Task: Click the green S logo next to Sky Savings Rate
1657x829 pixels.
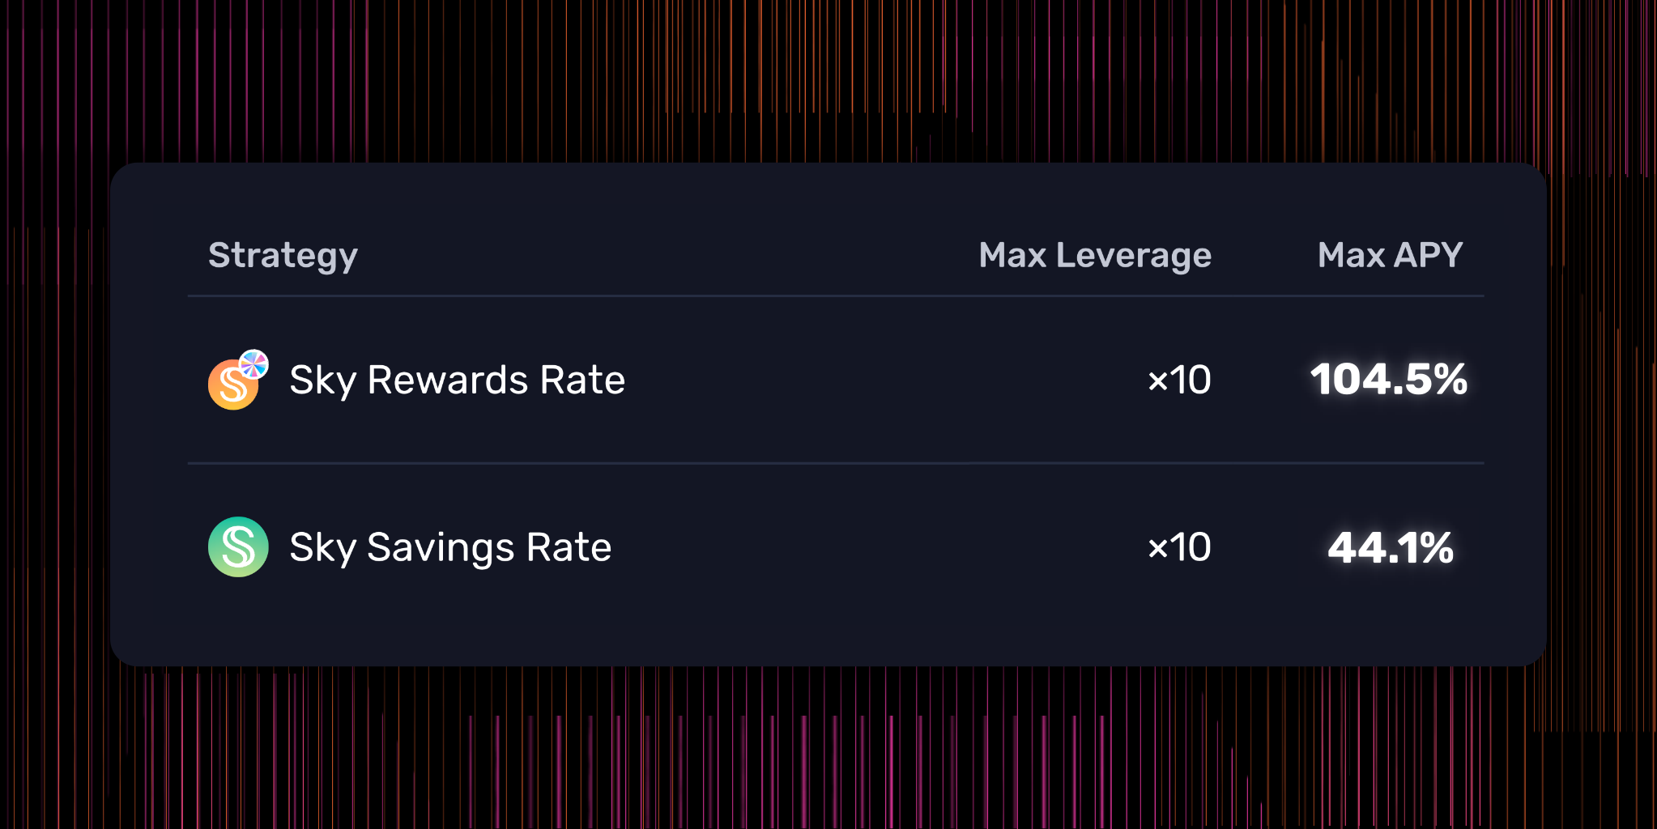Action: coord(238,548)
